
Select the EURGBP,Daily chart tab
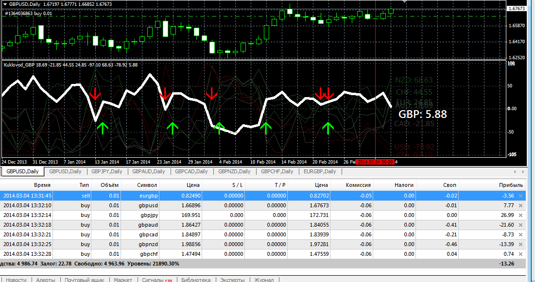(320, 171)
